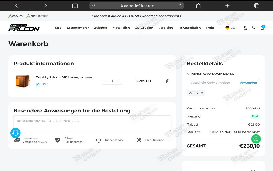Open Creality Falcon A1C Lasergravierer product link

click(x=64, y=77)
